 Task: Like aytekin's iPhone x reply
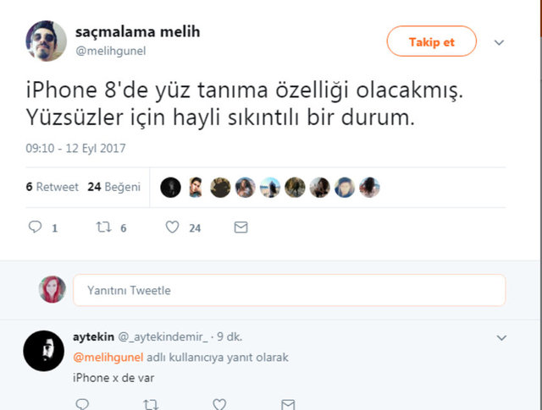click(x=218, y=404)
